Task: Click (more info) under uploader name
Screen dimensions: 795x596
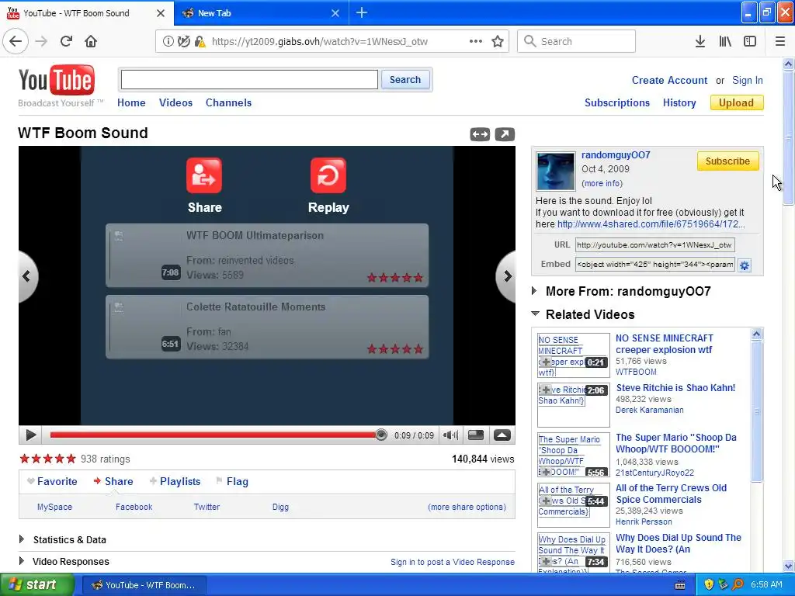Action: 602,183
